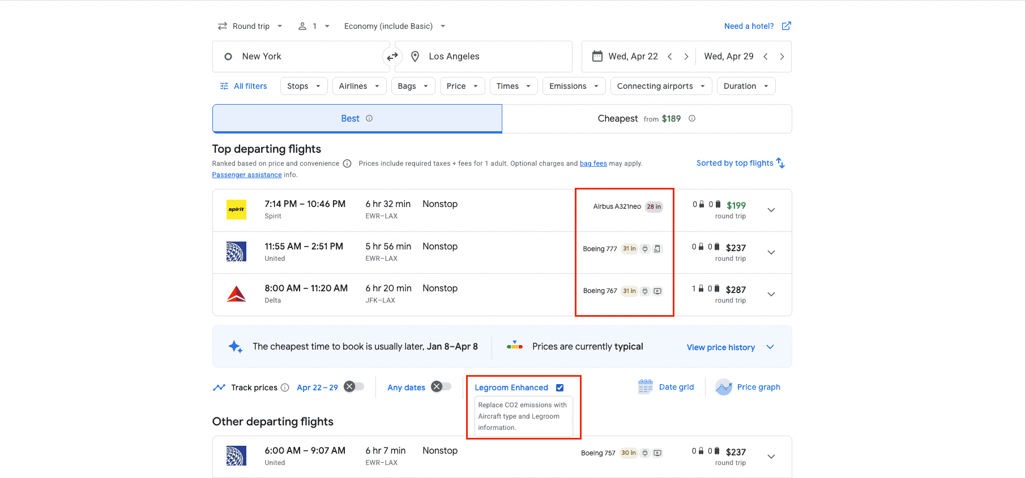The image size is (1025, 478).
Task: Click power outlet icon on the Boeing 767 row
Action: 645,291
